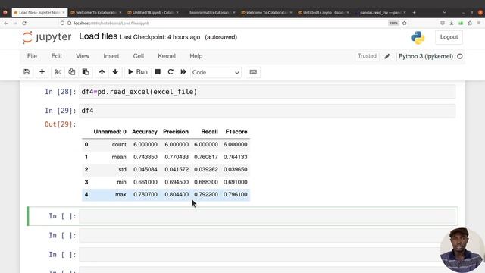The height and width of the screenshot is (273, 485).
Task: Copy selected cells icon
Action: (71, 72)
